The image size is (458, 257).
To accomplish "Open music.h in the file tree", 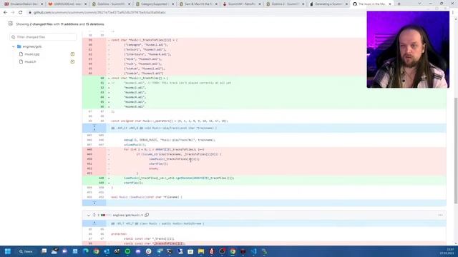I will 30,62.
